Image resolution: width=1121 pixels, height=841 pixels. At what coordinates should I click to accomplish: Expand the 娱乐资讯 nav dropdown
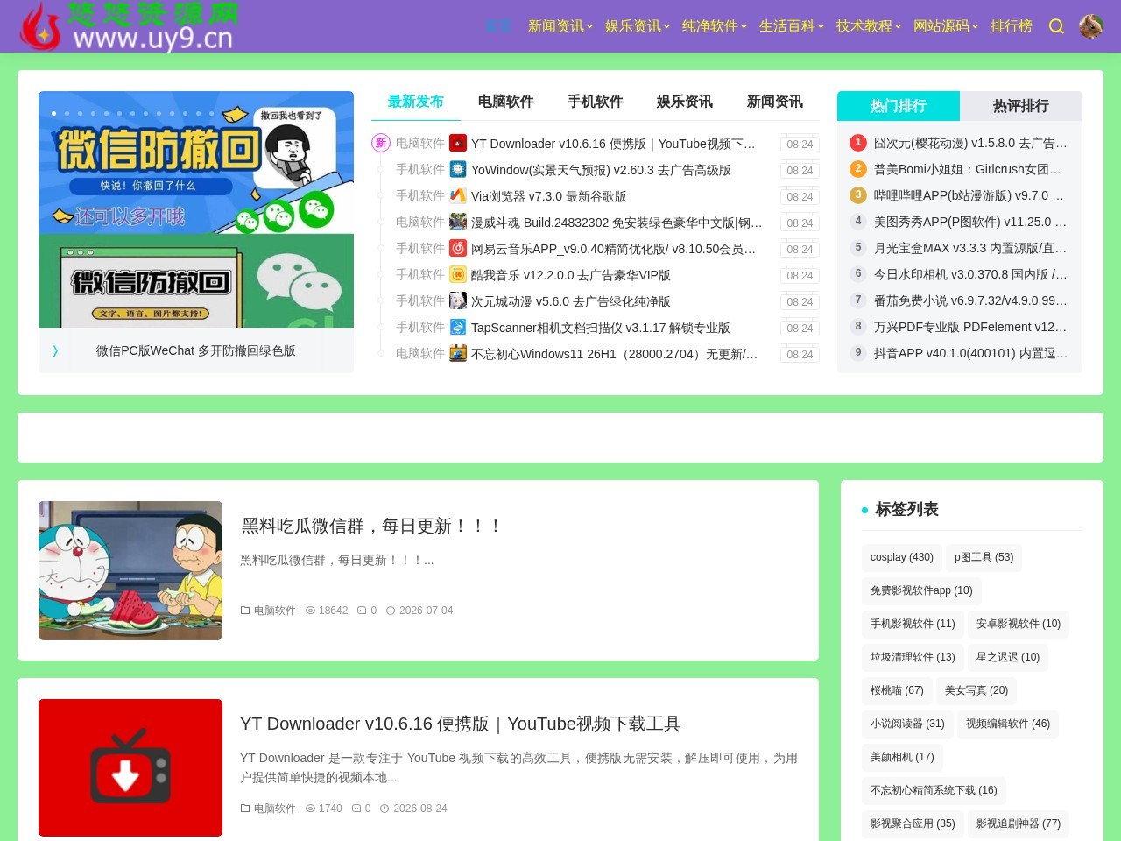click(638, 26)
